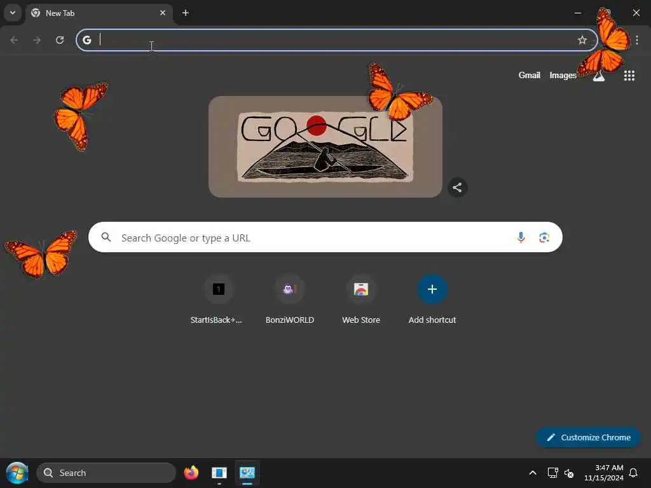The width and height of the screenshot is (651, 488).
Task: Go forward using the forward arrow
Action: pyautogui.click(x=37, y=40)
